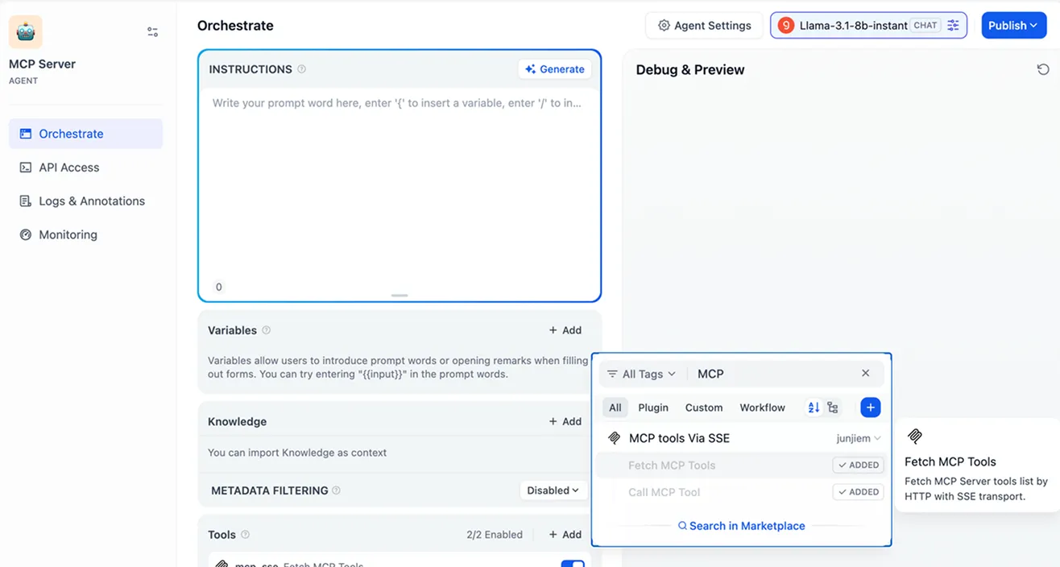Click the model parameters sliders icon
The image size is (1060, 567).
953,26
